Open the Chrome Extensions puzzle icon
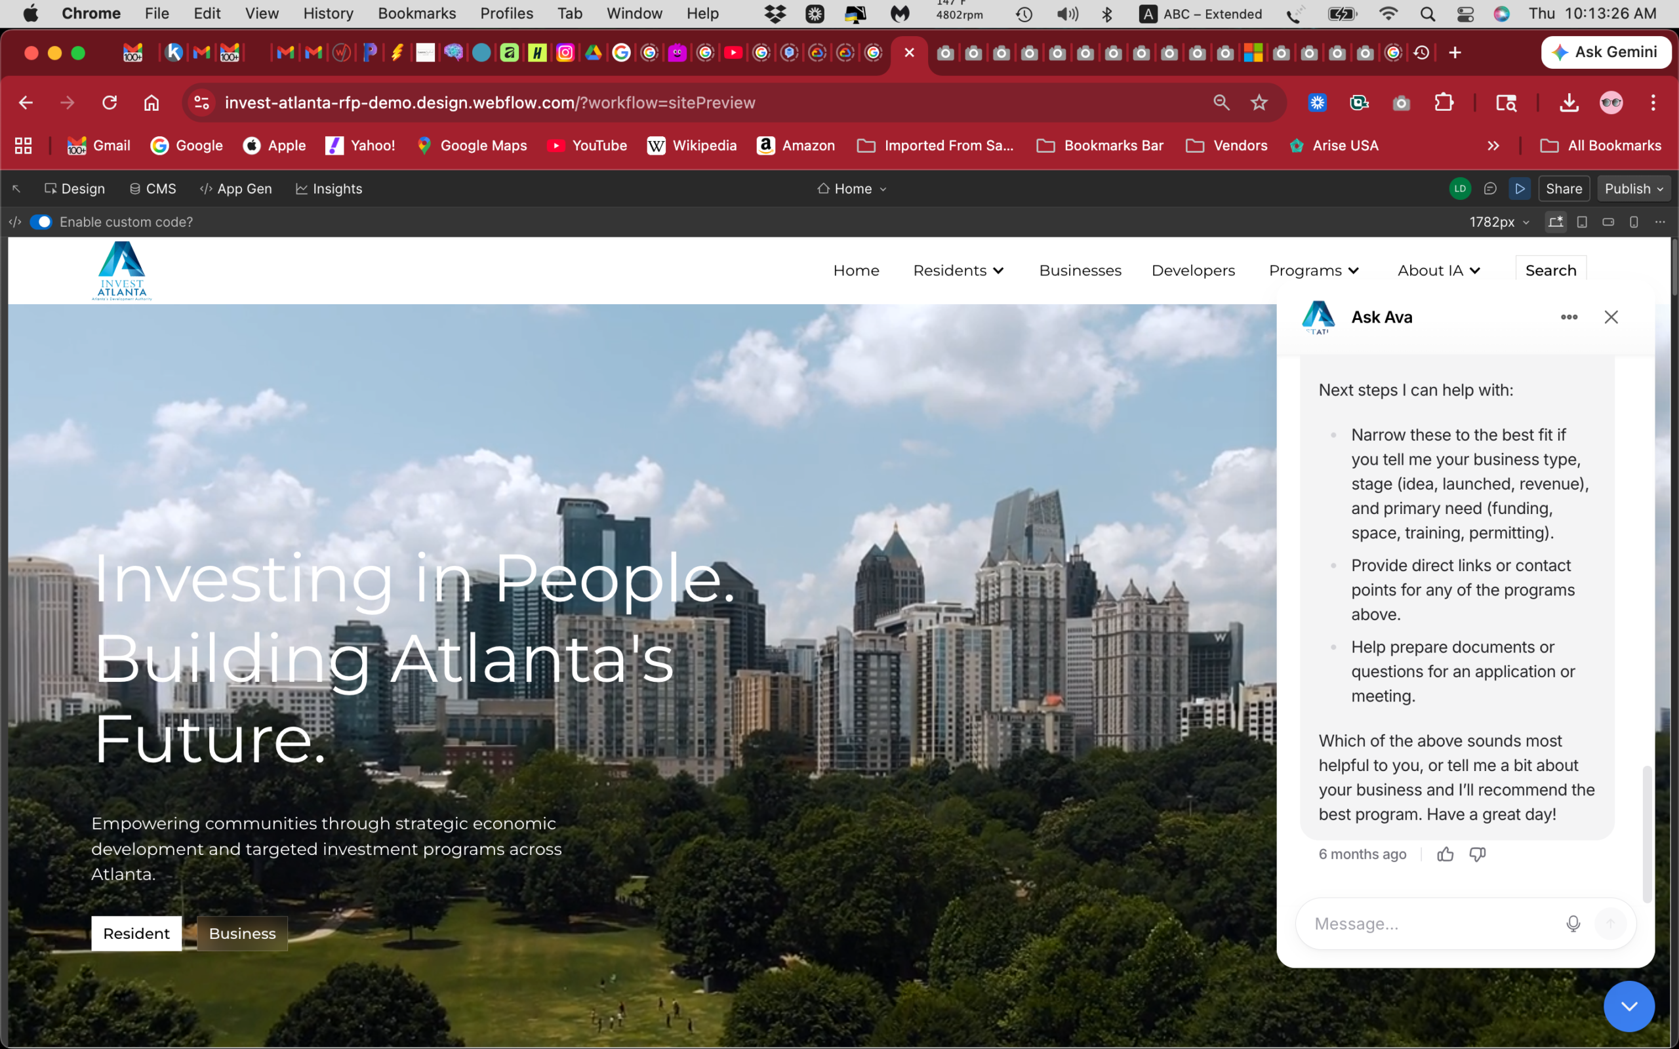 coord(1444,103)
